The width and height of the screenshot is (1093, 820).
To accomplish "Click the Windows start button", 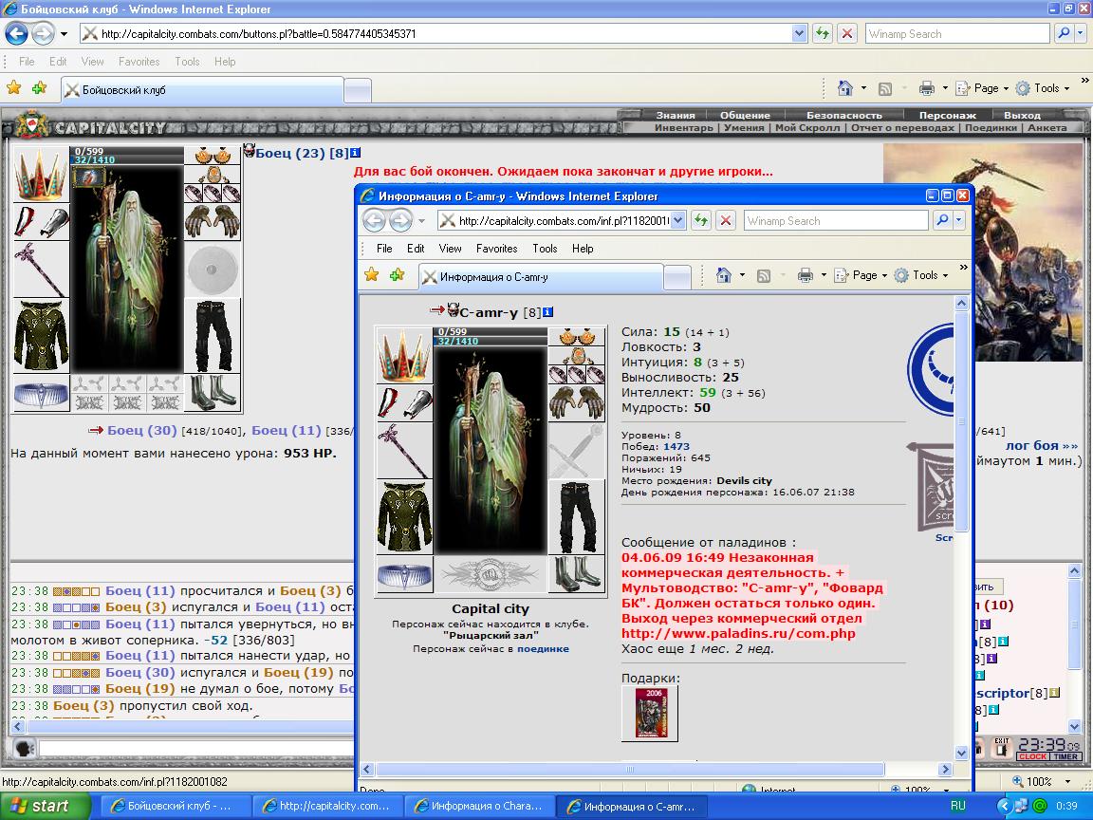I will tap(46, 806).
